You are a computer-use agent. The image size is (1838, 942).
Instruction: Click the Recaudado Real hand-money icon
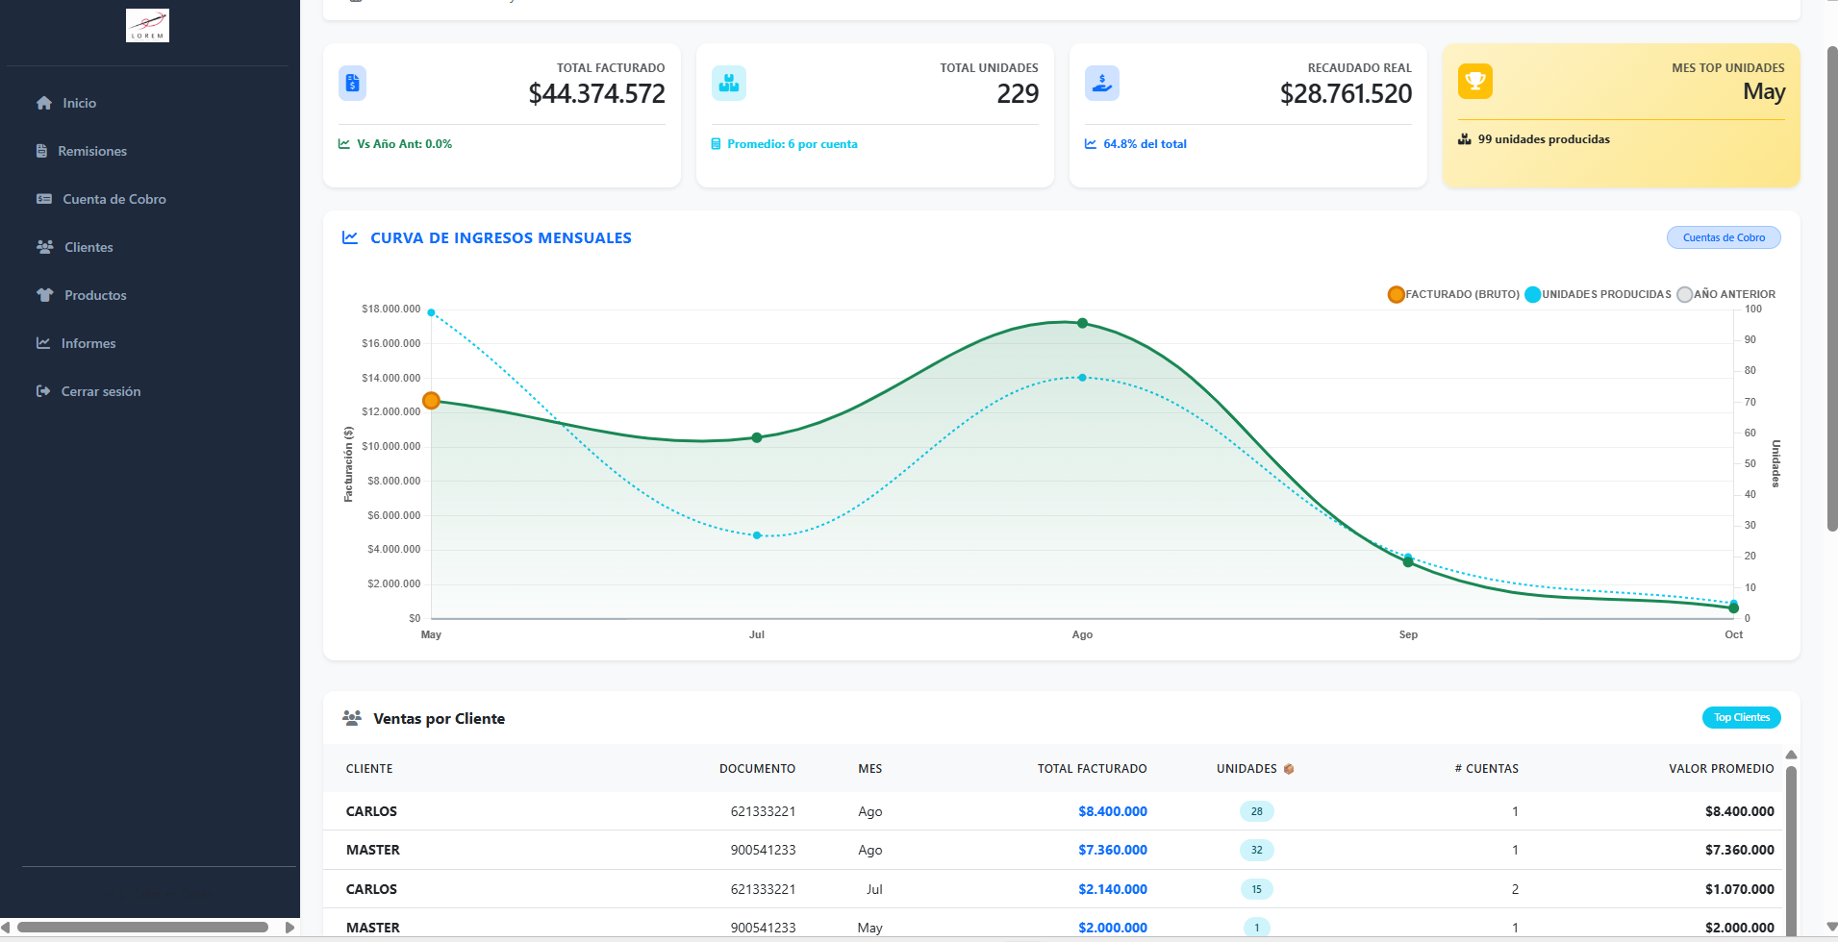click(x=1102, y=84)
